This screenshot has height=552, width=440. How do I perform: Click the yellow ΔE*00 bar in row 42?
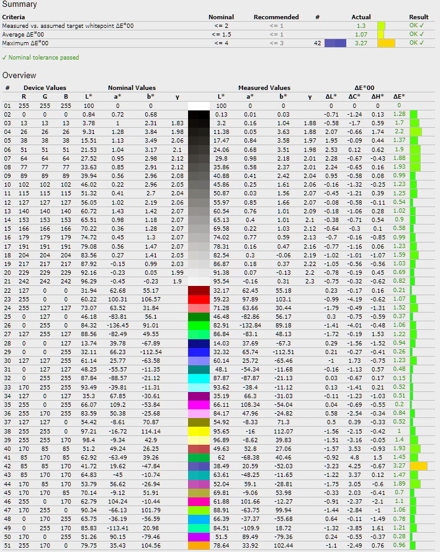[418, 465]
